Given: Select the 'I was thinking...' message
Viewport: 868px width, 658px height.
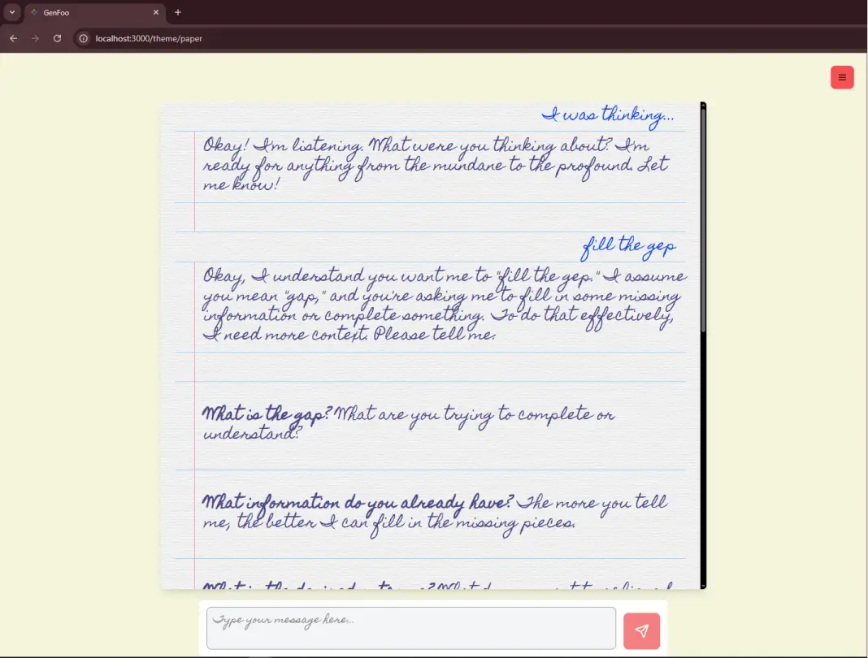Looking at the screenshot, I should [608, 115].
